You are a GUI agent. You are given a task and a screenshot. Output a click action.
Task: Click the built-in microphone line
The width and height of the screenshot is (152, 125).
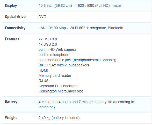pos(54,55)
